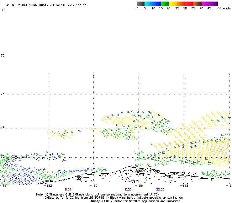Click the 'Times are GMT' note line
Viewport: 232px width, 203px height.
[x=98, y=195]
